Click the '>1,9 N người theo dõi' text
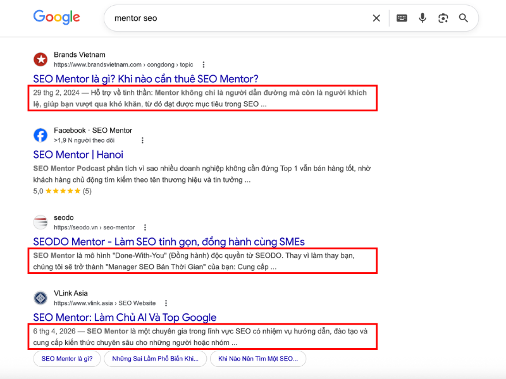The height and width of the screenshot is (379, 506). pyautogui.click(x=84, y=140)
